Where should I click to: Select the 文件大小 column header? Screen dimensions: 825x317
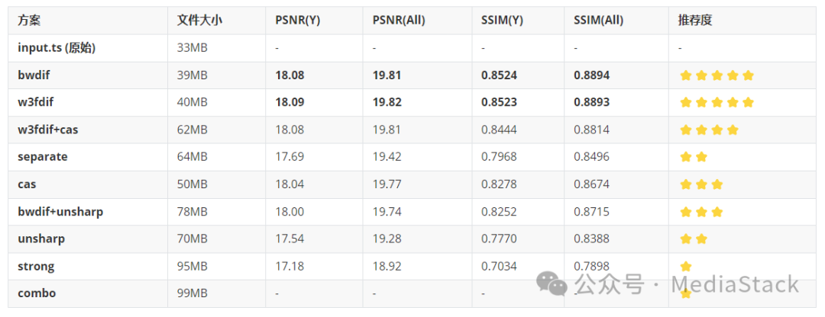199,21
